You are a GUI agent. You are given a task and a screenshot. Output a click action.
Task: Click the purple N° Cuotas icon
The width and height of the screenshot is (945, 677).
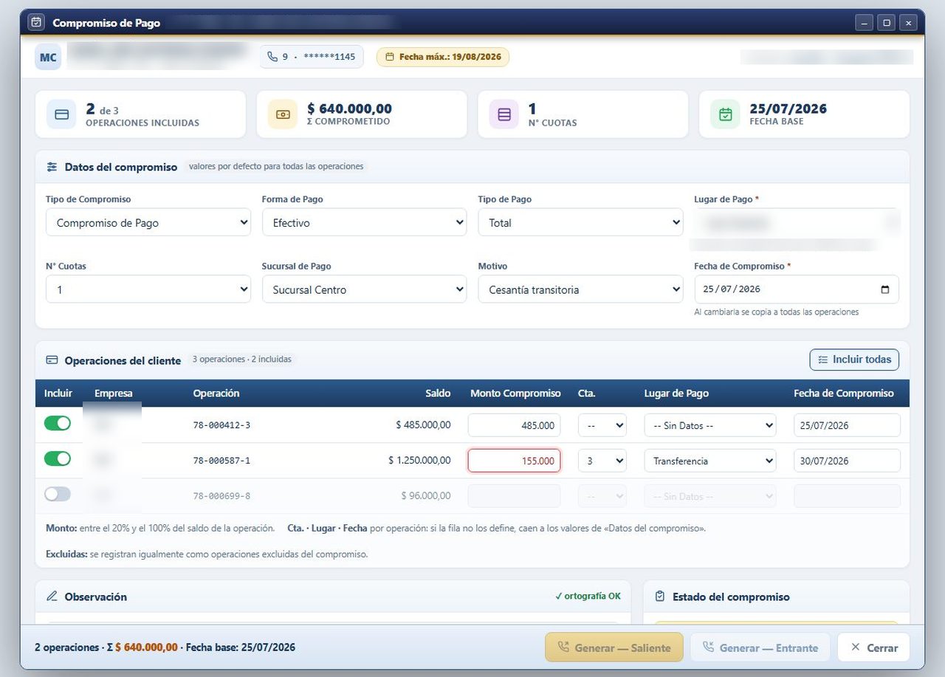coord(504,114)
